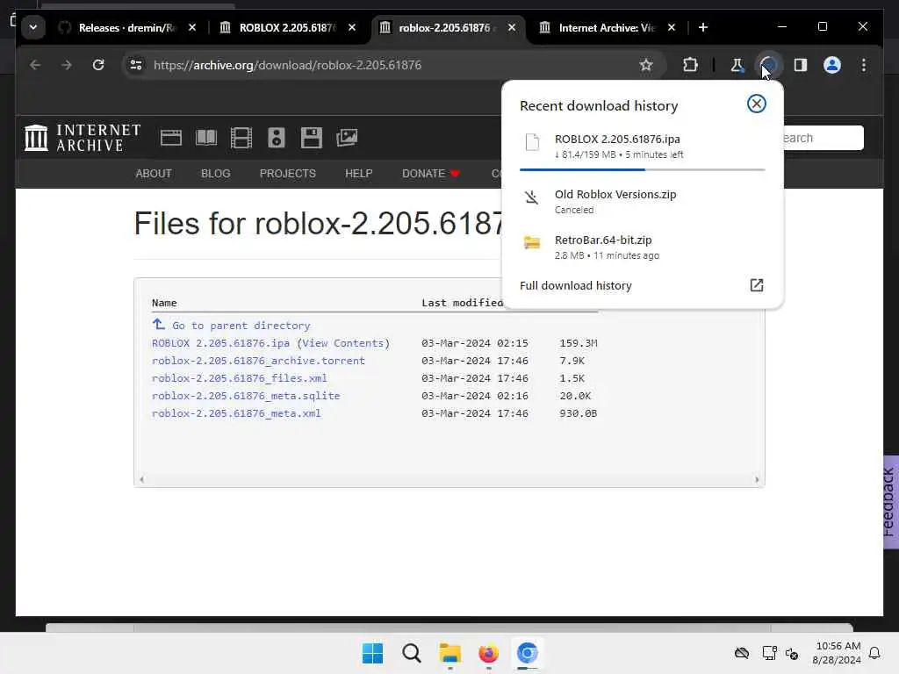The height and width of the screenshot is (674, 899).
Task: Open the Images icon
Action: tap(347, 138)
